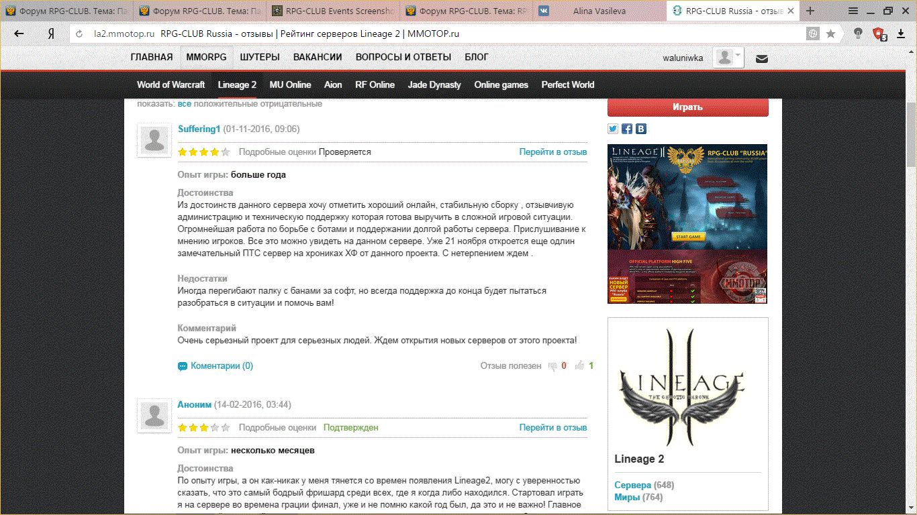The width and height of the screenshot is (917, 515).
Task: Go back with the browser back arrow
Action: 19,34
